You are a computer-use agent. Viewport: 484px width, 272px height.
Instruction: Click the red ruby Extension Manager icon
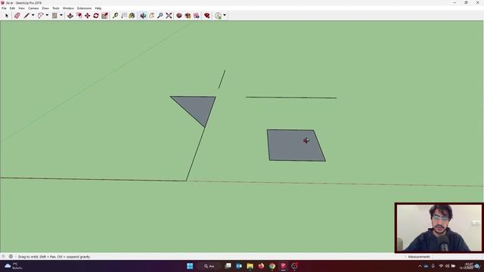206,15
